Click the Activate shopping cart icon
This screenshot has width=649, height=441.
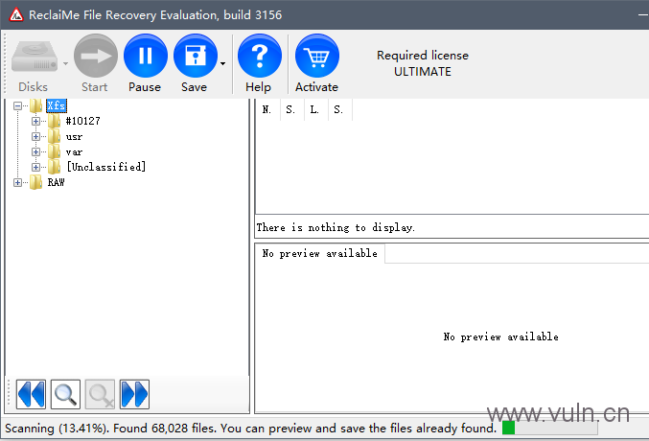pos(317,56)
